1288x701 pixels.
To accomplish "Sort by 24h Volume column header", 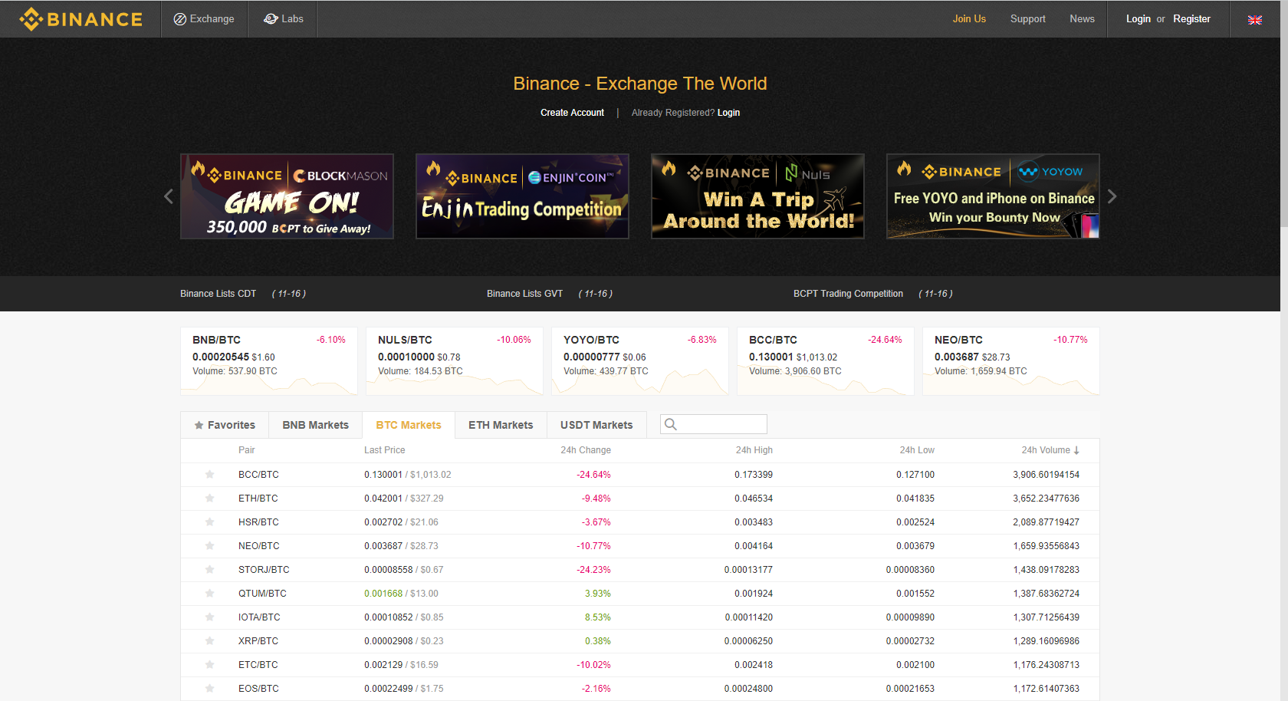I will click(1050, 450).
